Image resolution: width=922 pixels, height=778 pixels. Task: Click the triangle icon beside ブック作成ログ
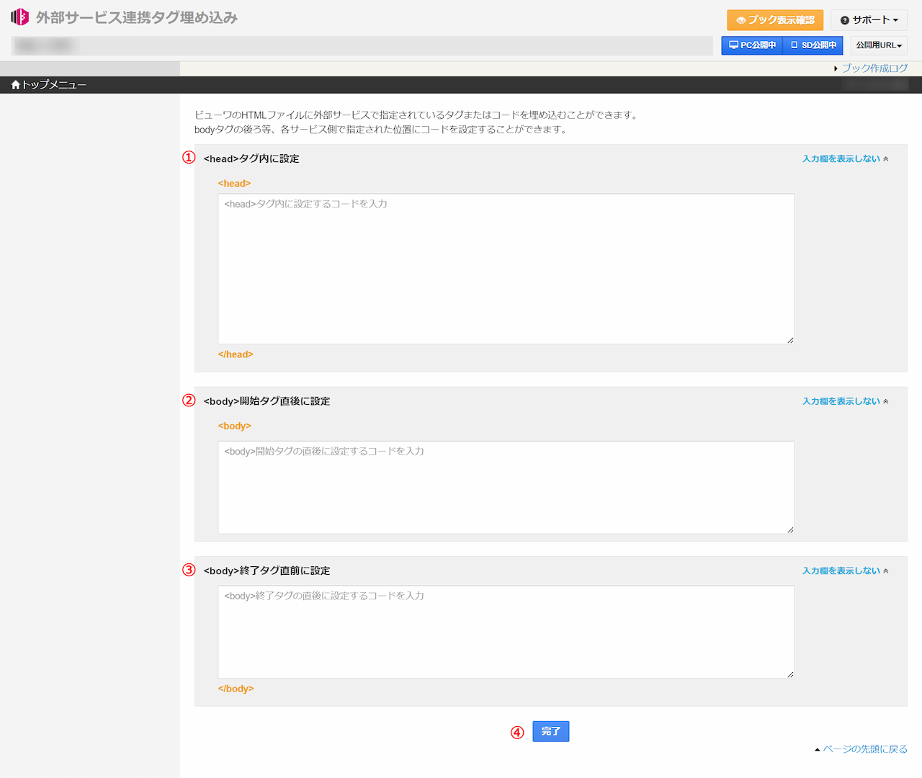click(837, 67)
